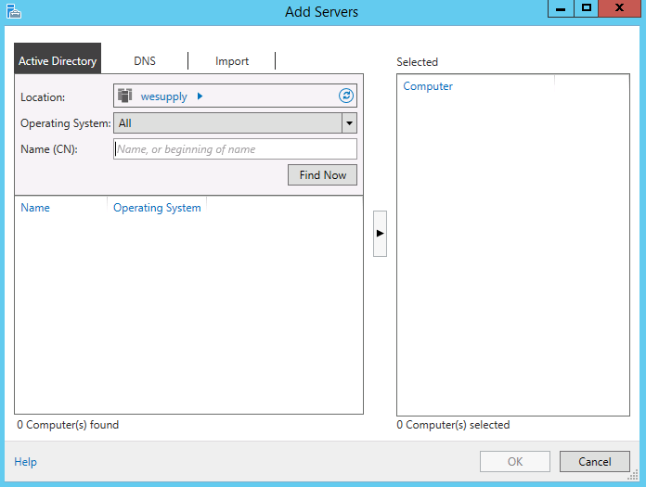
Task: Click the right arrow to add selected computers
Action: [380, 234]
